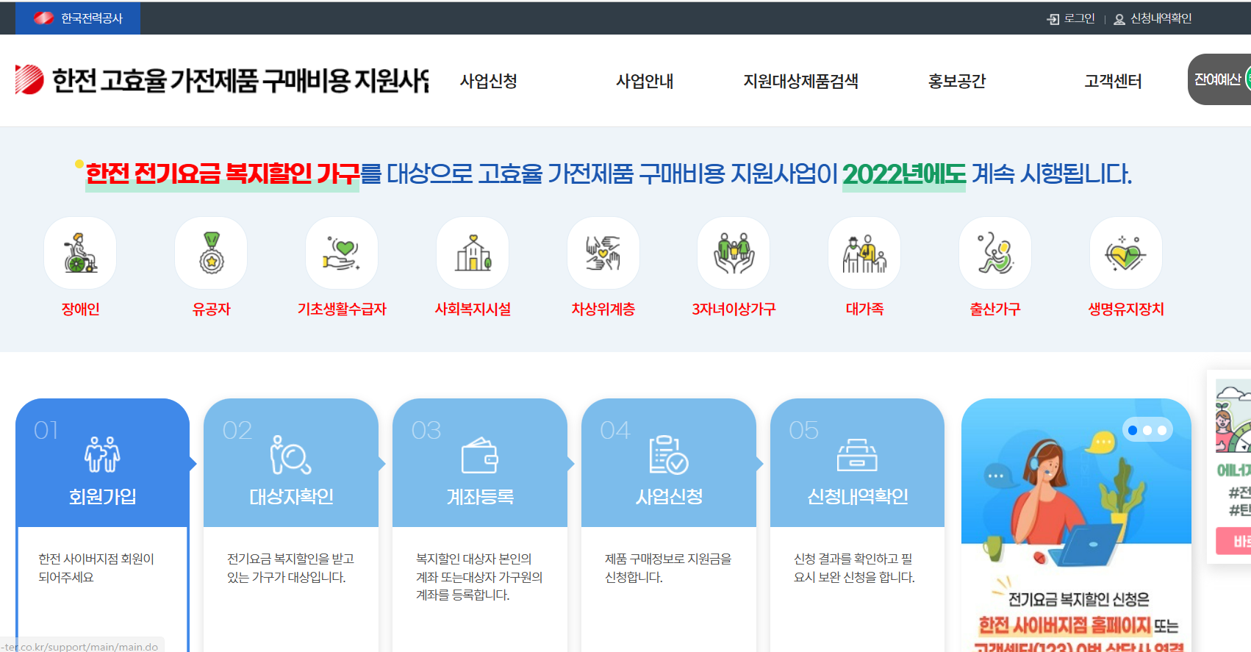Open the 고객센터 menu
Viewport: 1251px width, 652px height.
(x=1113, y=81)
